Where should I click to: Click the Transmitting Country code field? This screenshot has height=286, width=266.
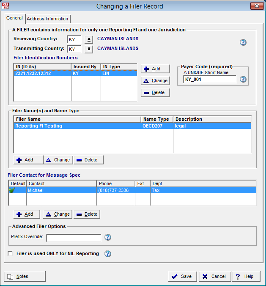74,49
